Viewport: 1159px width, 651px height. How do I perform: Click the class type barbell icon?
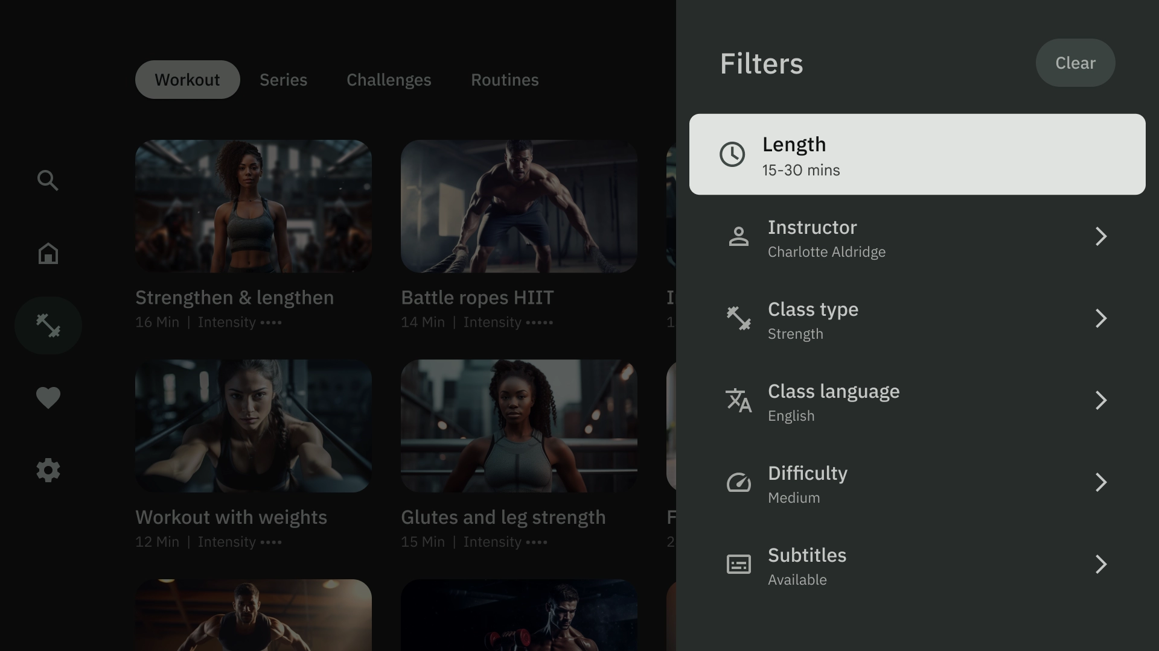[738, 318]
